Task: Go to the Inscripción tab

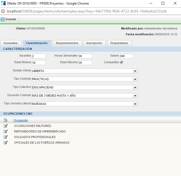Action: (x=95, y=43)
